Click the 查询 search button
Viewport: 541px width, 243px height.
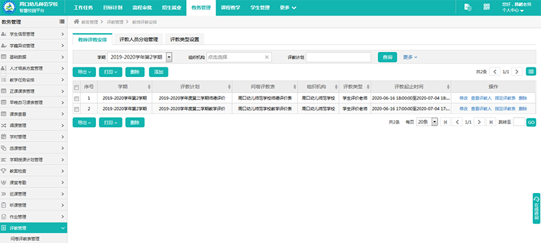(x=387, y=57)
